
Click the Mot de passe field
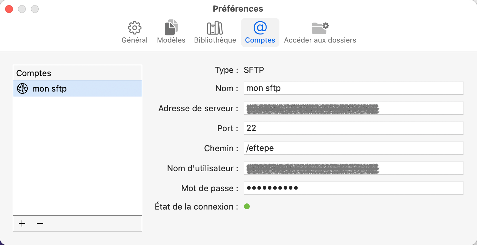[x=354, y=188]
